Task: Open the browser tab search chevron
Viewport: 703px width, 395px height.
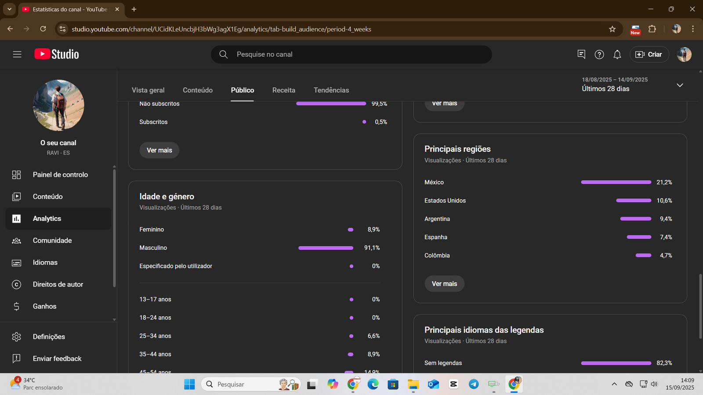Action: click(x=9, y=9)
